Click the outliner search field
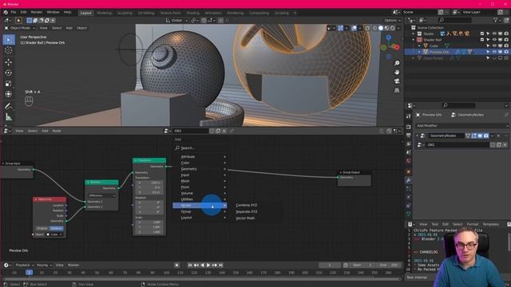511x287 pixels. coord(455,20)
